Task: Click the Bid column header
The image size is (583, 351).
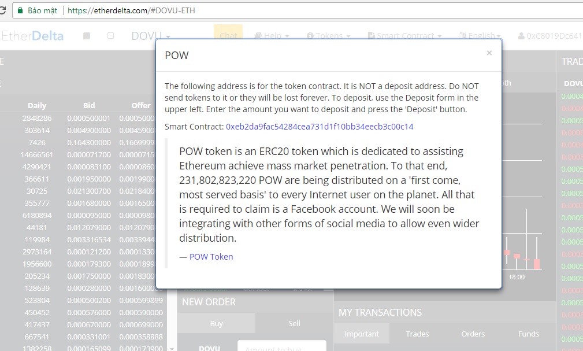Action: [89, 105]
